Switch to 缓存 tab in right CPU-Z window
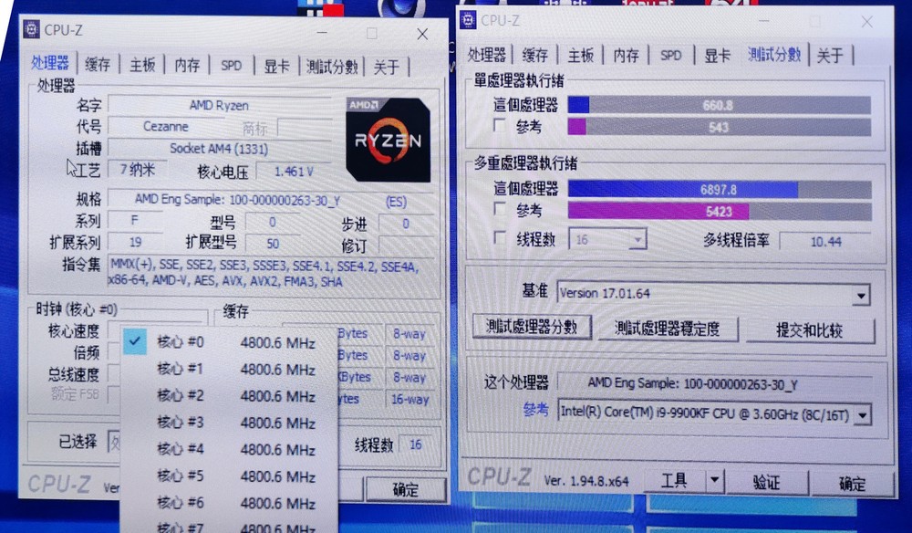 535,56
